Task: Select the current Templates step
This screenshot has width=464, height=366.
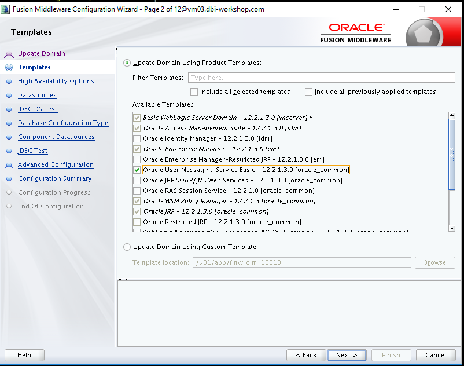Action: [x=34, y=68]
